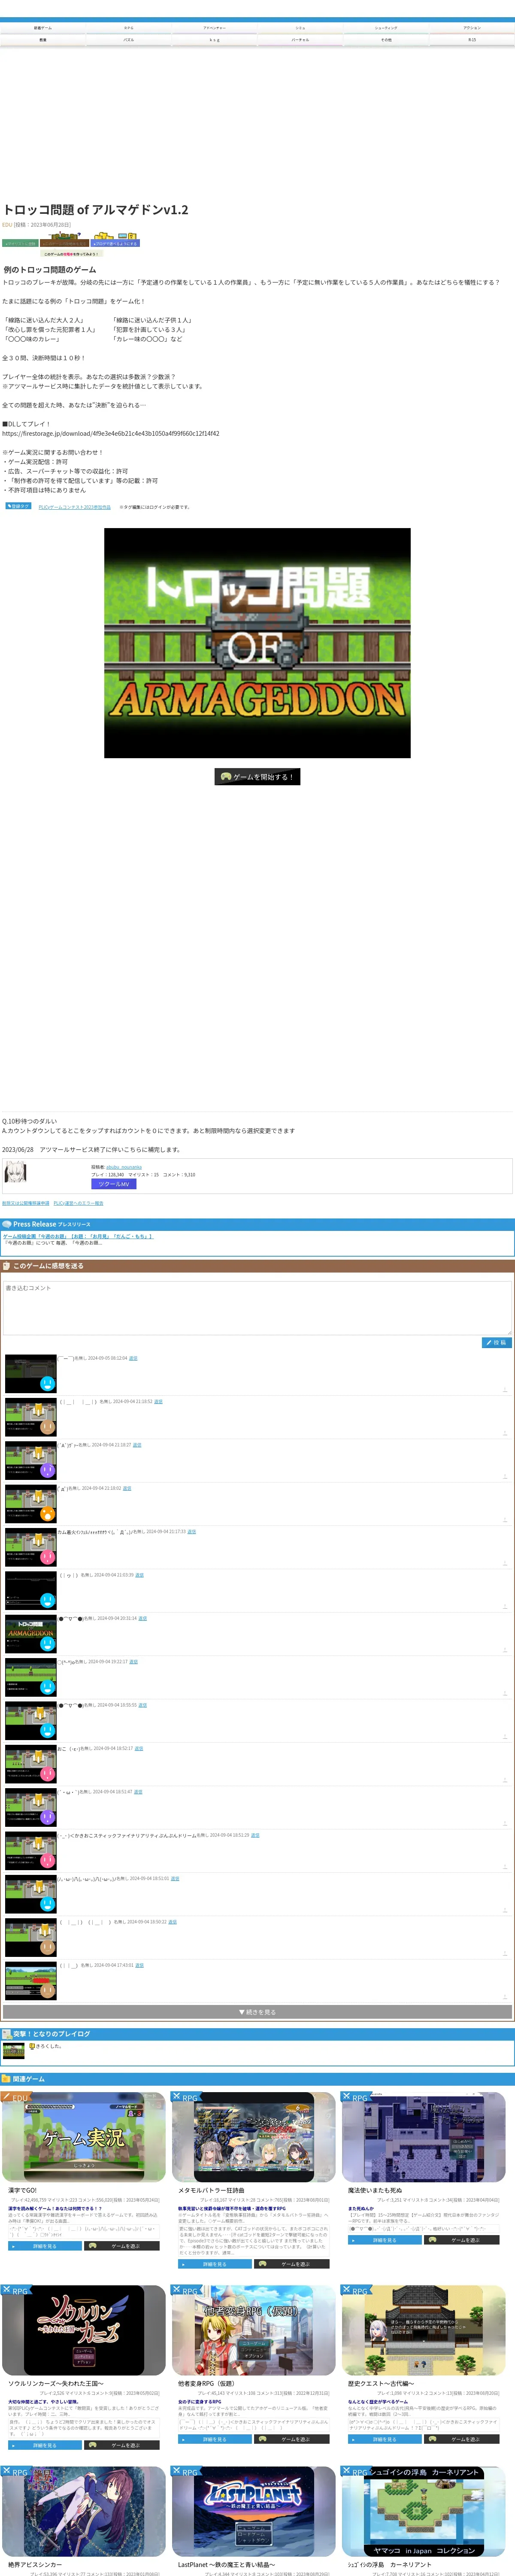Open the 漢字でGO! game thumbnail
The image size is (515, 2576).
coord(84,2137)
